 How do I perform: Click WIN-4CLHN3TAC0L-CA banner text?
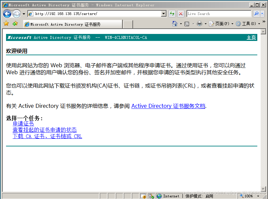[126, 38]
